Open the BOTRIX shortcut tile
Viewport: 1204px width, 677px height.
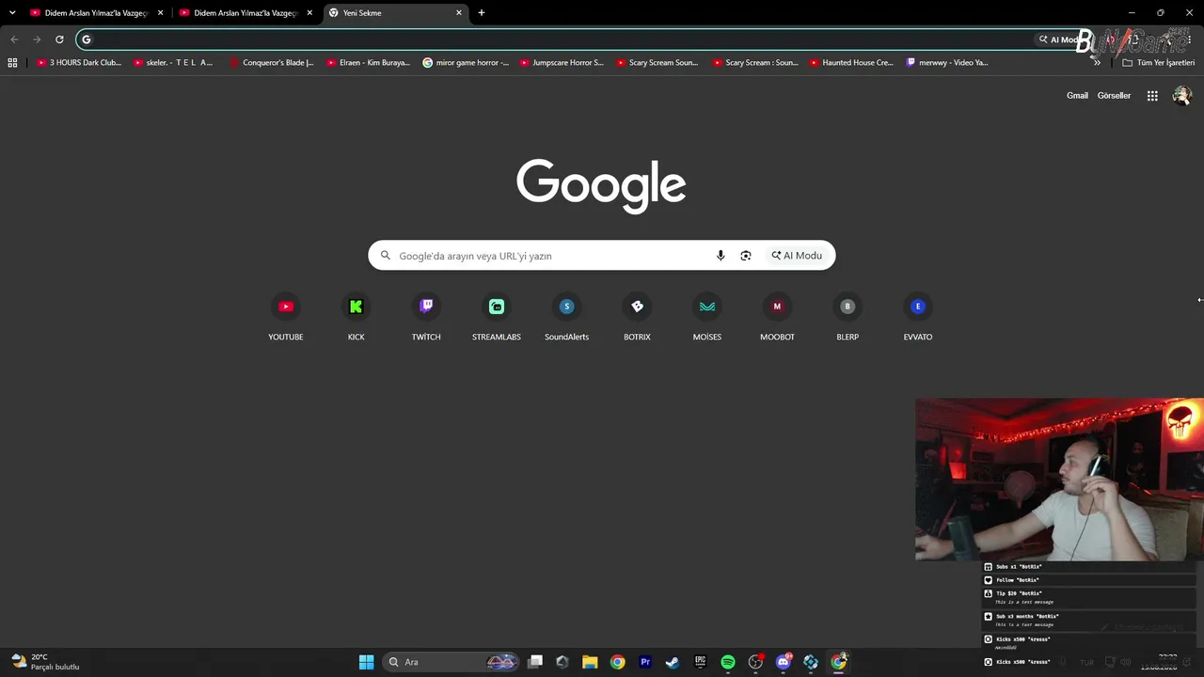tap(637, 318)
